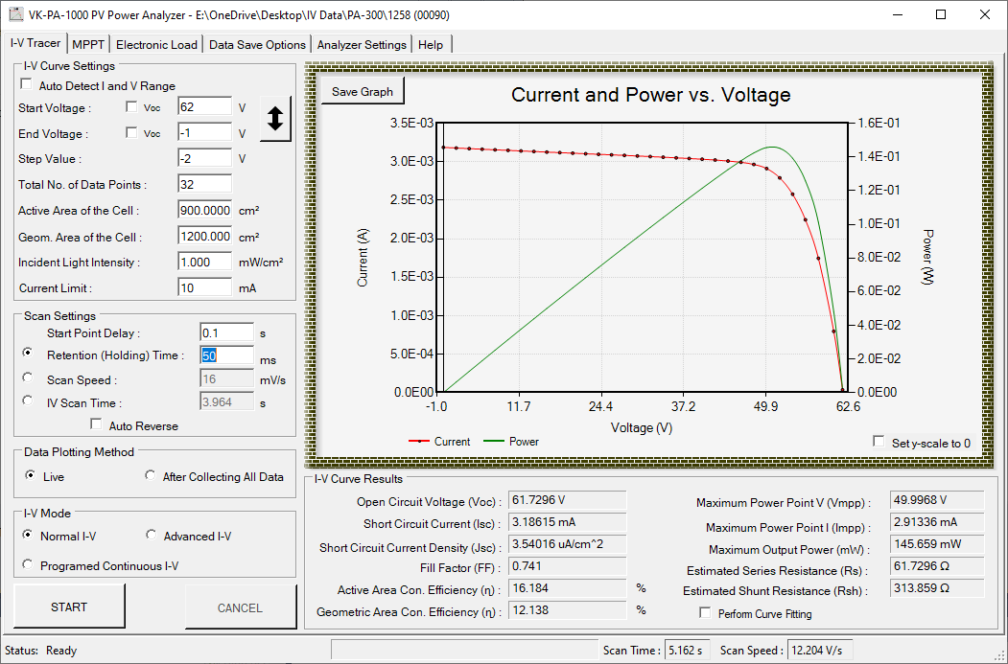This screenshot has width=1008, height=664.
Task: Enable Set y-scale to 0
Action: click(879, 441)
